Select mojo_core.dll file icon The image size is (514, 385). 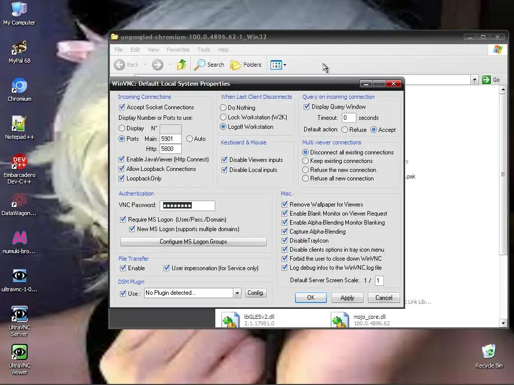click(x=340, y=320)
